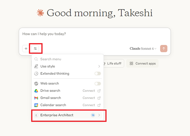This screenshot has height=136, width=190.
Task: Click the Claude starburst logo
Action: coord(40,13)
